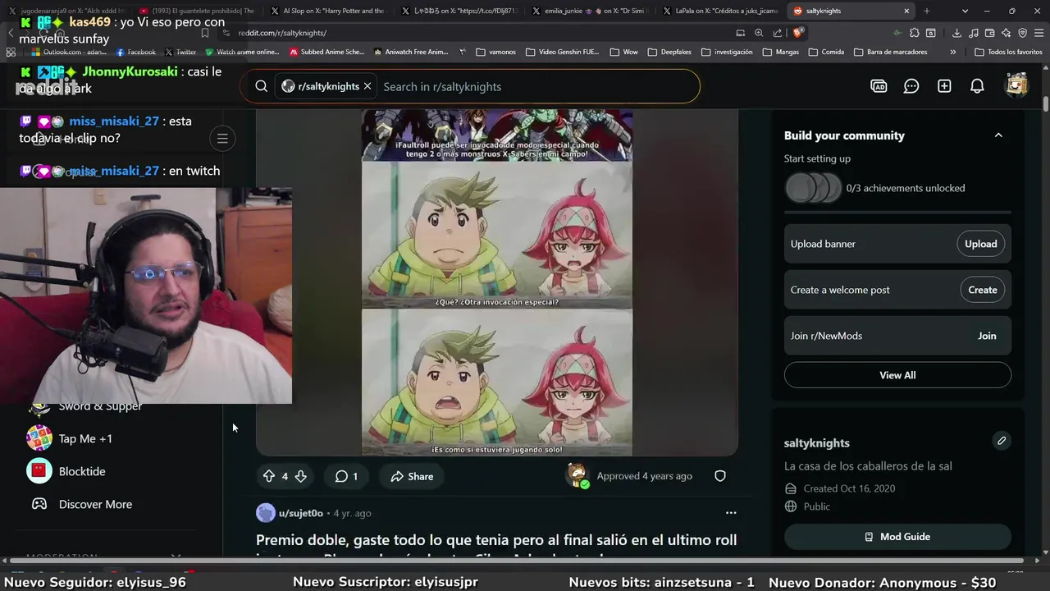Image resolution: width=1050 pixels, height=591 pixels.
Task: Open Brave playlist music icon
Action: 974,33
